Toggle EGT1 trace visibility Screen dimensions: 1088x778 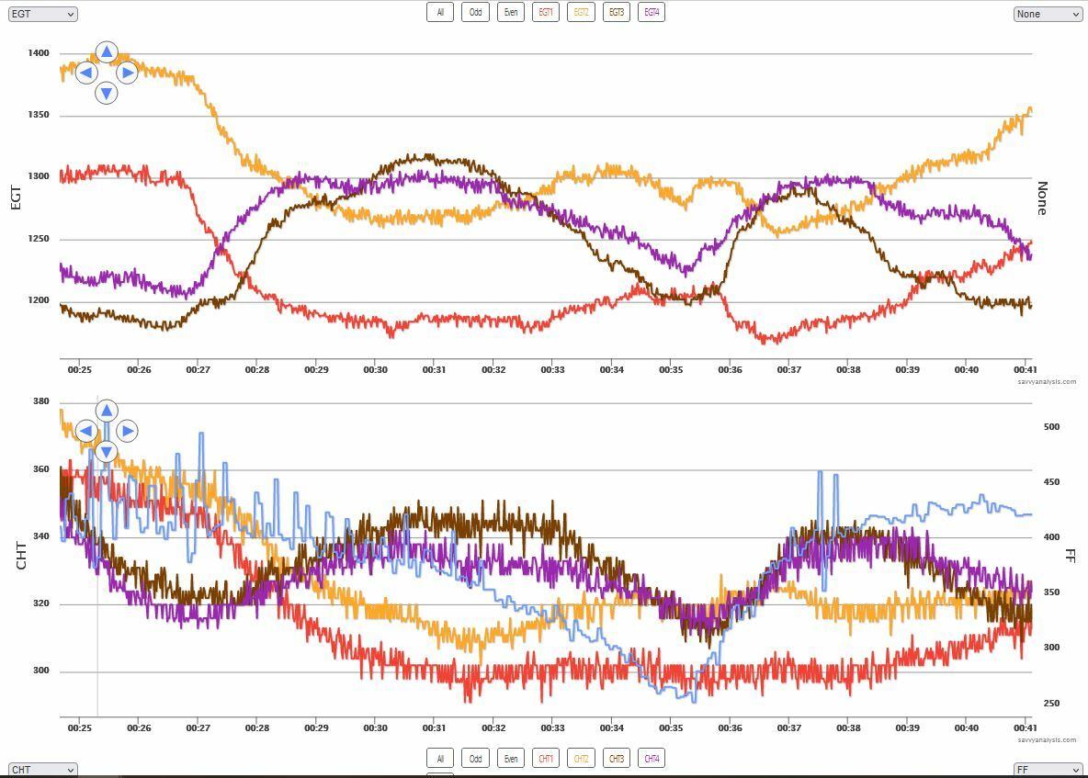pyautogui.click(x=546, y=12)
